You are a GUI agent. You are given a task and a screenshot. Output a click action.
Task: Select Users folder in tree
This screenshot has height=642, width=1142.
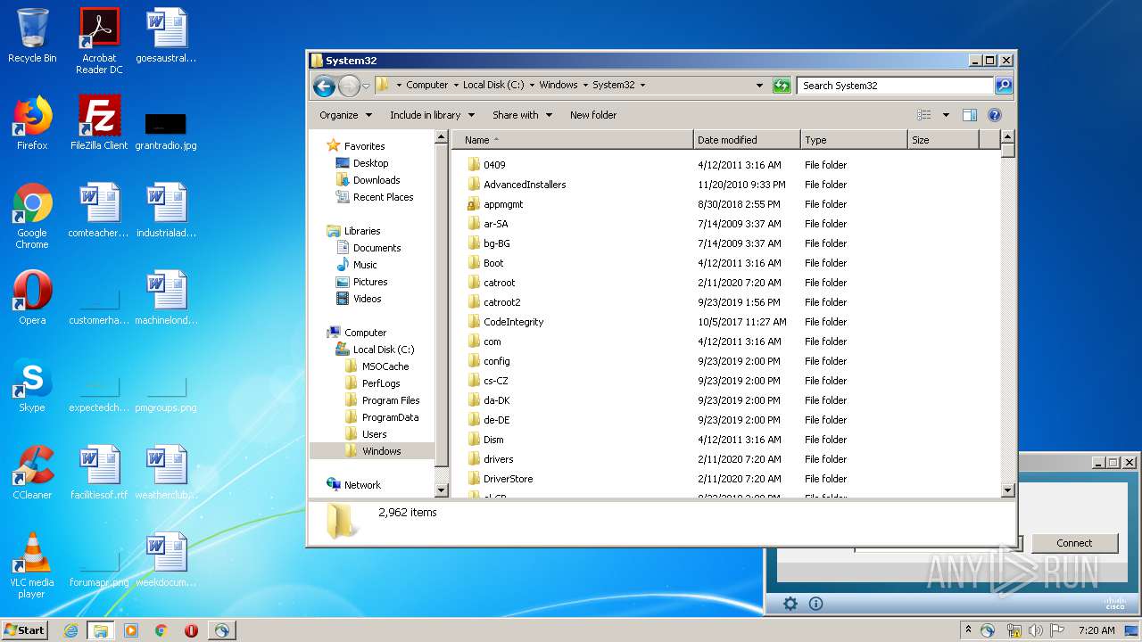tap(374, 434)
